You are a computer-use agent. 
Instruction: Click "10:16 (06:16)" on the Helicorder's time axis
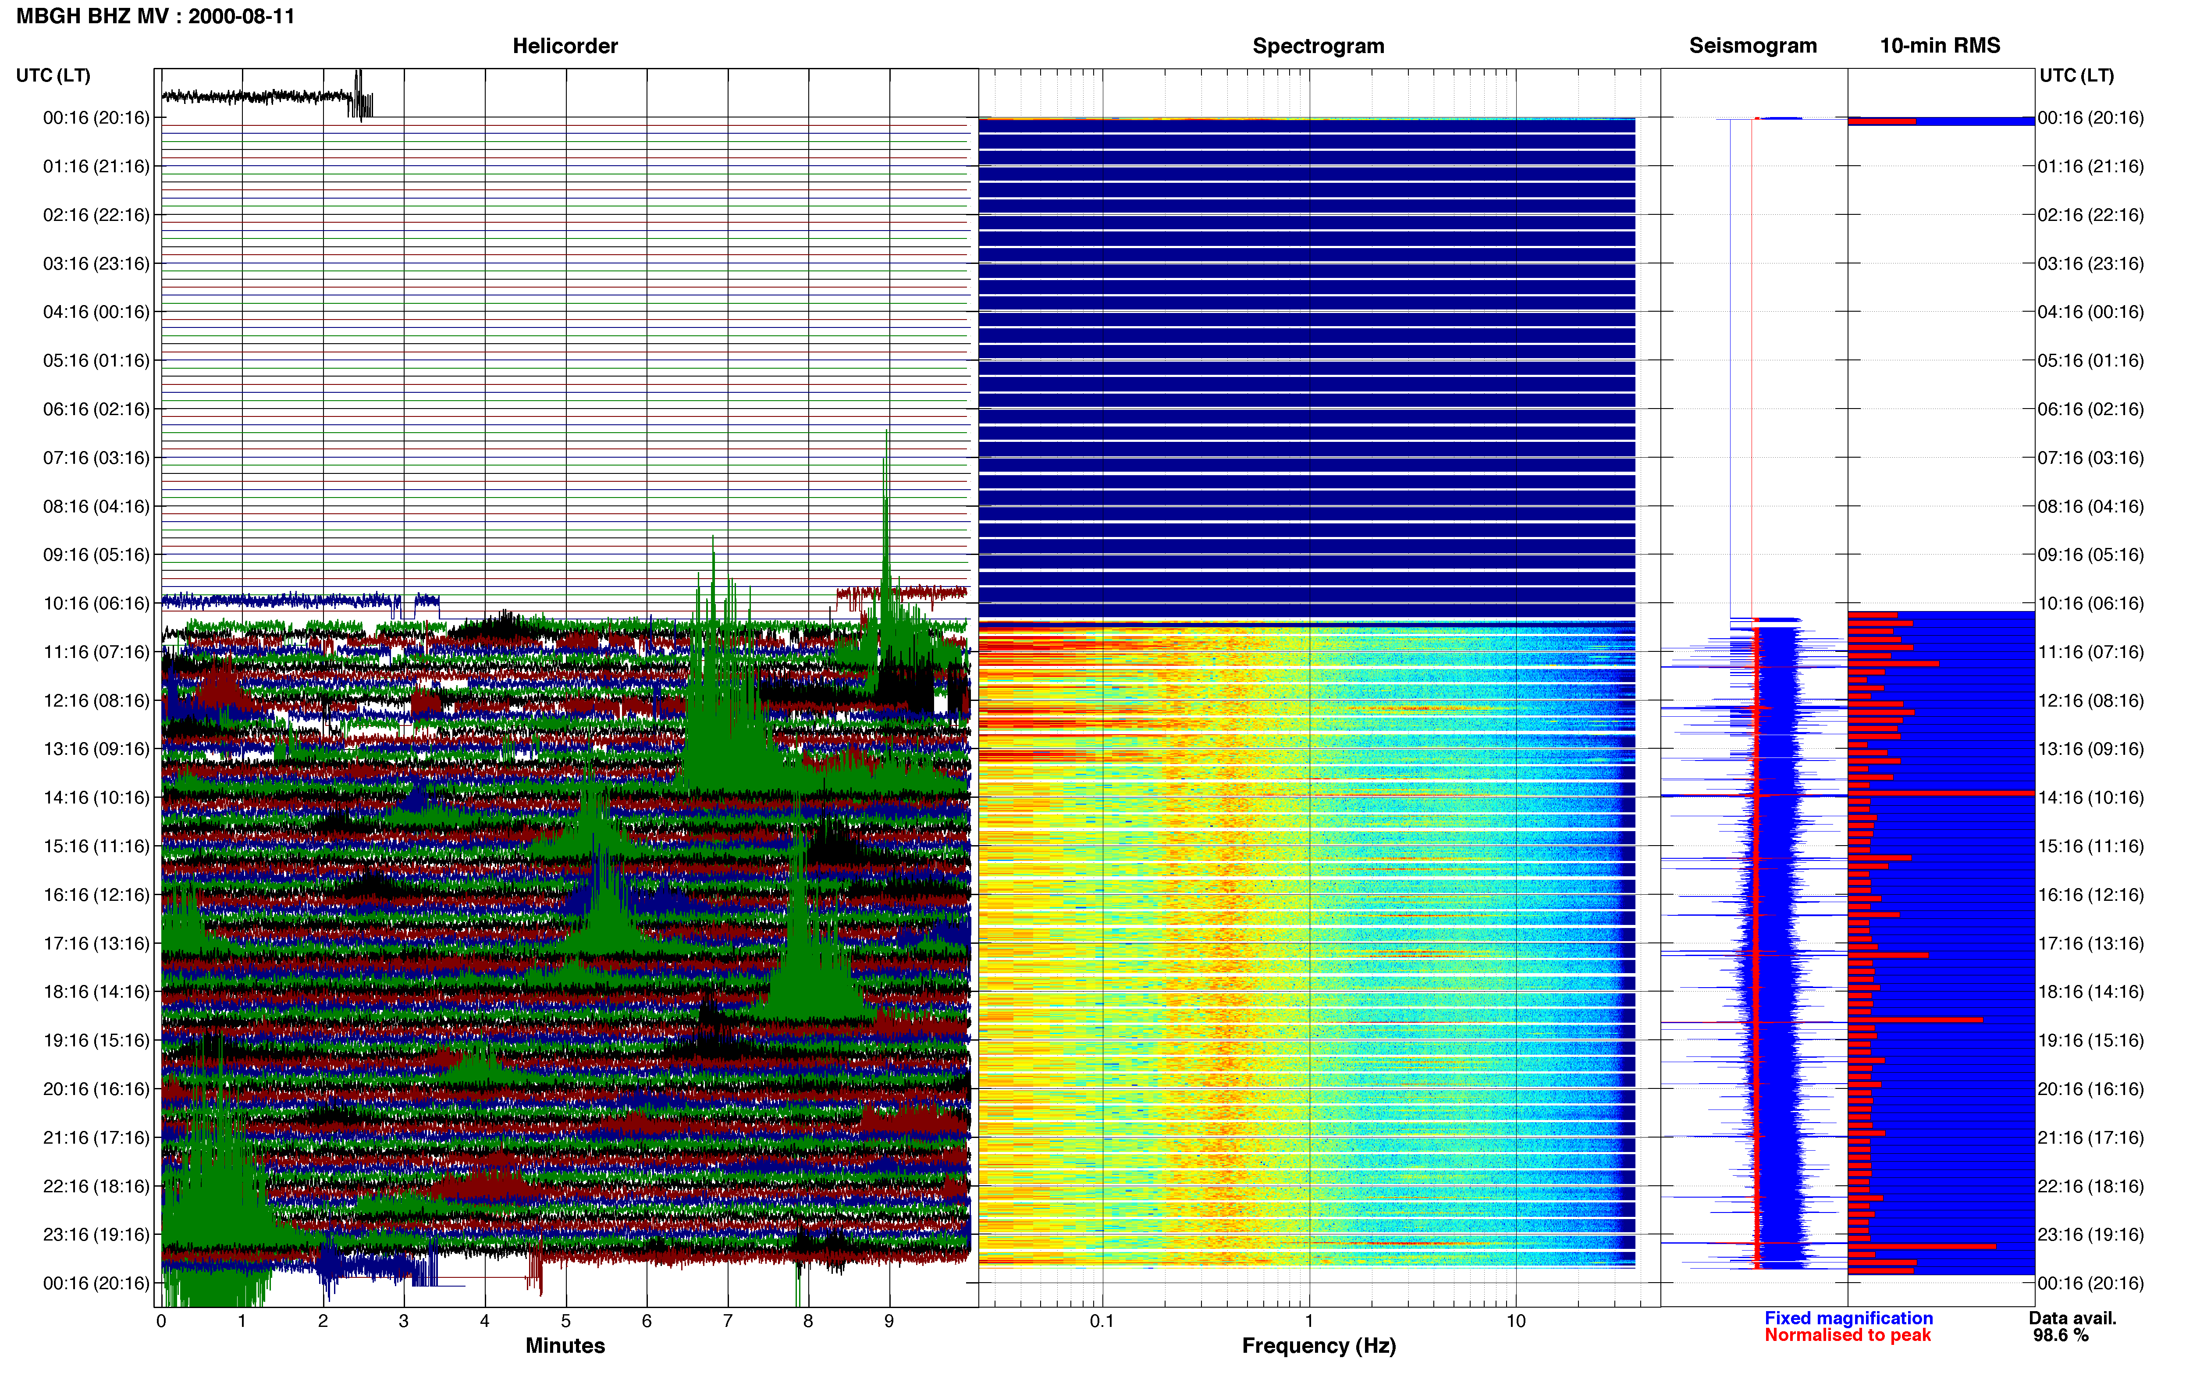(96, 603)
